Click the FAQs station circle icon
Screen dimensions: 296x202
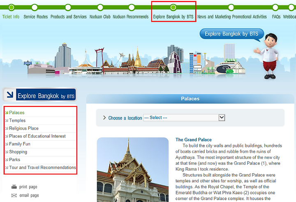point(275,7)
